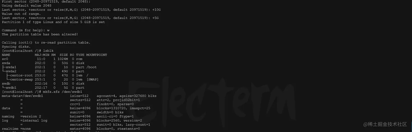Select the xvdb1 partition row in lsblk output

pos(43,88)
